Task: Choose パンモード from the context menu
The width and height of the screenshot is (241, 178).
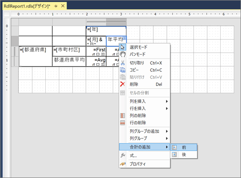Action: point(145,55)
